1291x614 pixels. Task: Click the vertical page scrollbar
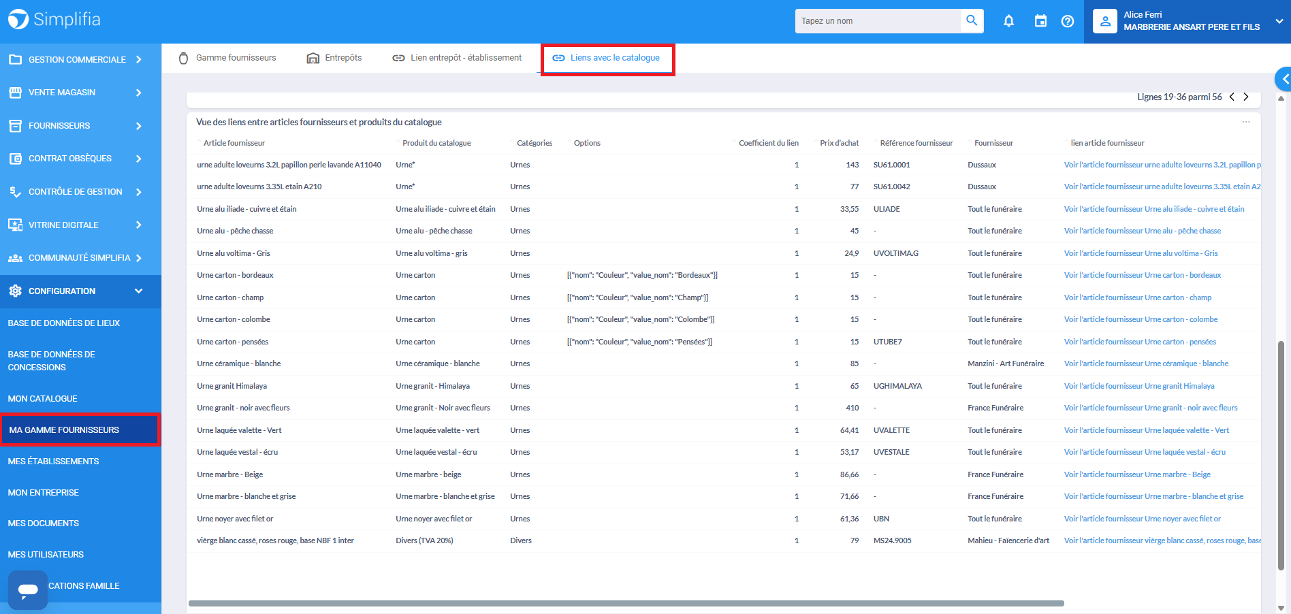pos(1281,455)
